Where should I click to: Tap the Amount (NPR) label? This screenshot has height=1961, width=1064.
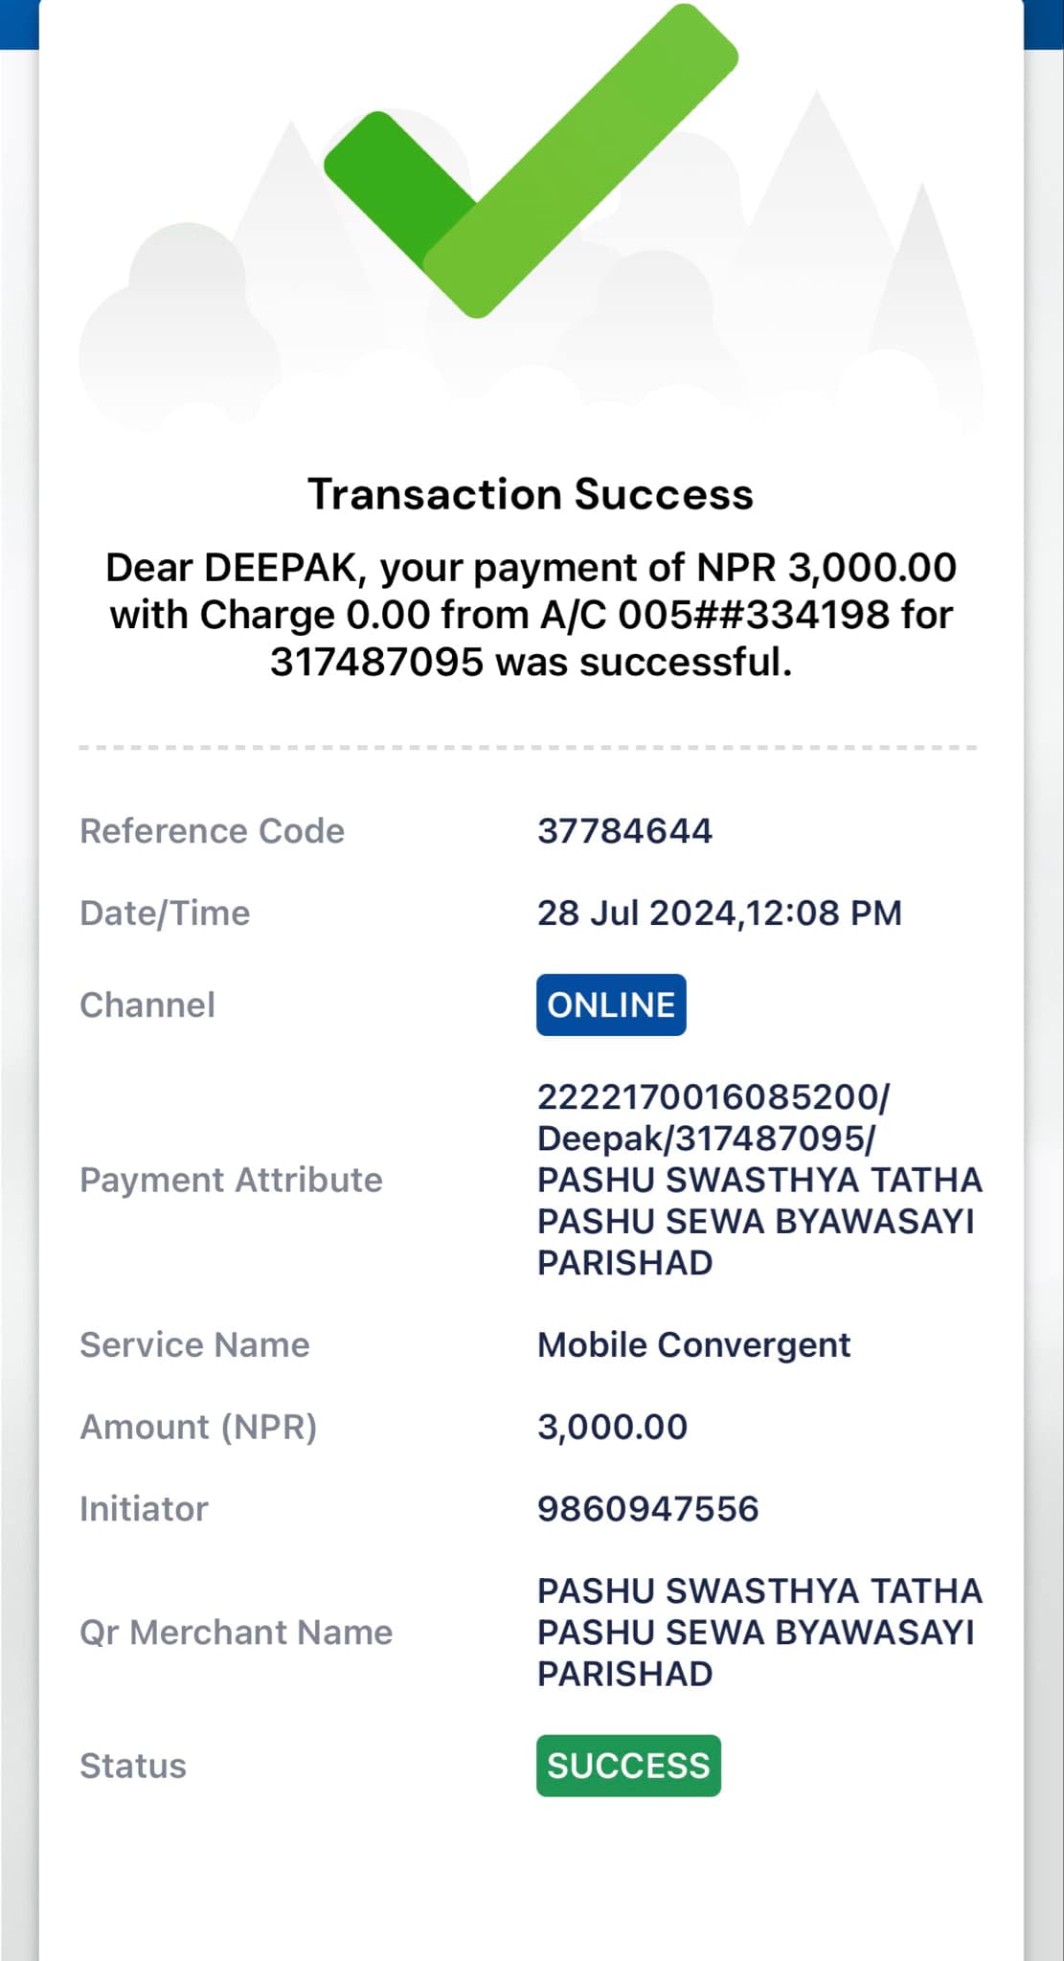(198, 1427)
